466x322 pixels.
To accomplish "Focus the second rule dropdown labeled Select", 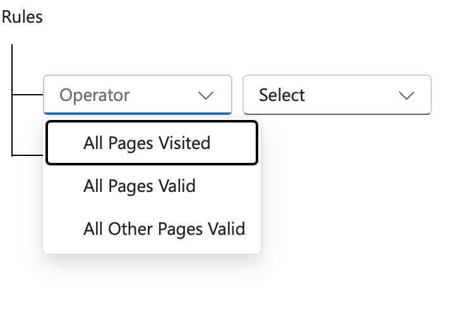I will [337, 95].
